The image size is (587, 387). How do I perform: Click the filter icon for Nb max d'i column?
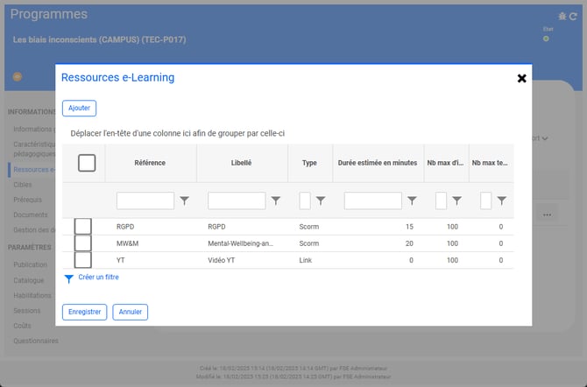pos(456,201)
